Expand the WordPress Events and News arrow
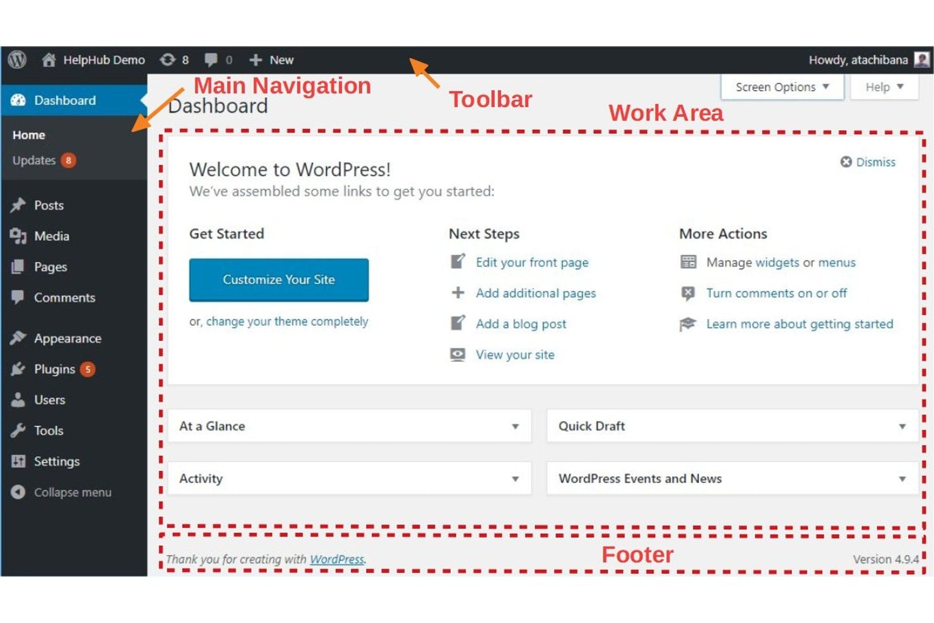 (x=902, y=479)
